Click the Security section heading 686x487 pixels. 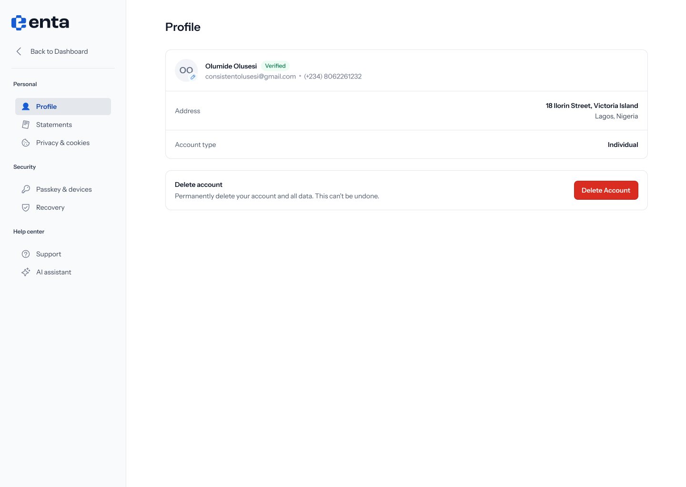[x=25, y=167]
